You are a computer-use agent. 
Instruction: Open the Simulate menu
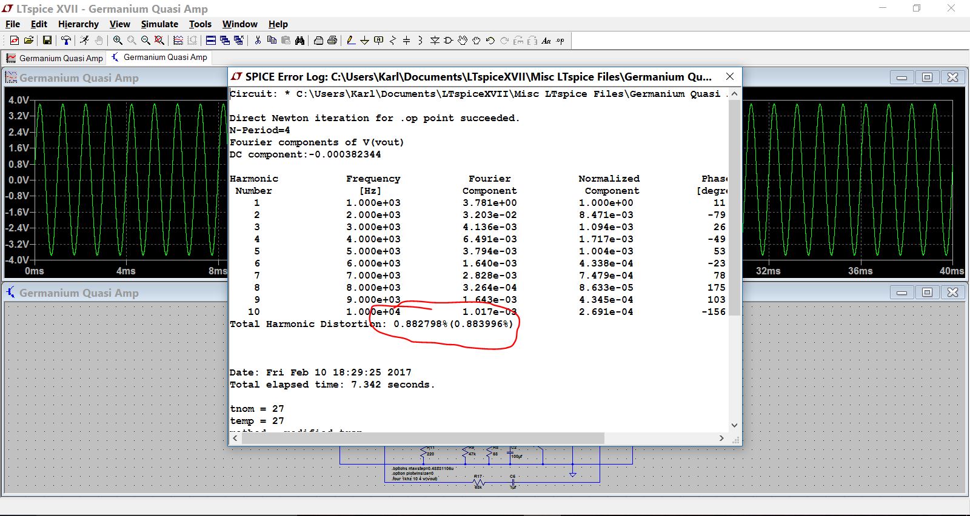[159, 24]
